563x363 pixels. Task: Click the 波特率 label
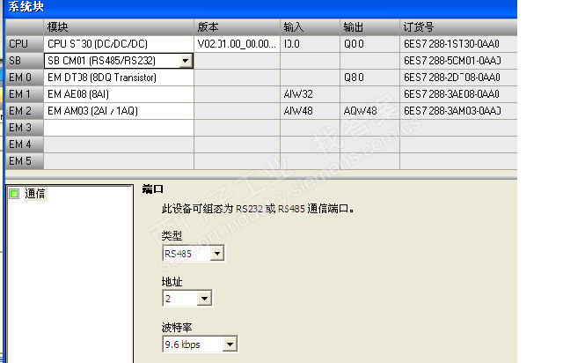177,328
